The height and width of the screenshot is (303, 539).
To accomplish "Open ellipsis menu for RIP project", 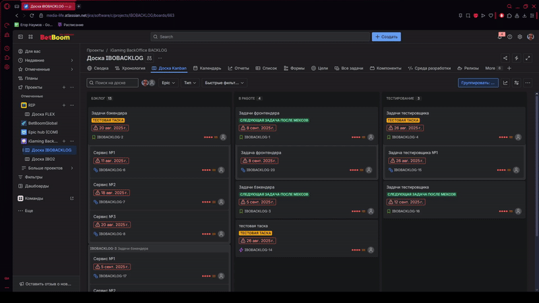I will click(x=72, y=105).
